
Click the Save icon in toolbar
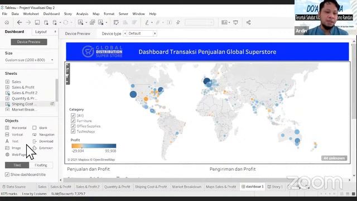(x=37, y=22)
